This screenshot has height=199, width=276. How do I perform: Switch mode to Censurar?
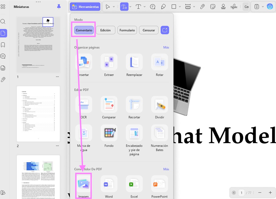click(x=149, y=30)
